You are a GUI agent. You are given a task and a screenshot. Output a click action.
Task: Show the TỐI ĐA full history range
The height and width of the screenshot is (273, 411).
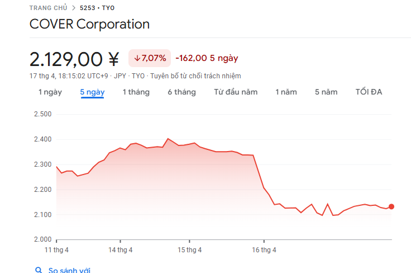pyautogui.click(x=369, y=92)
